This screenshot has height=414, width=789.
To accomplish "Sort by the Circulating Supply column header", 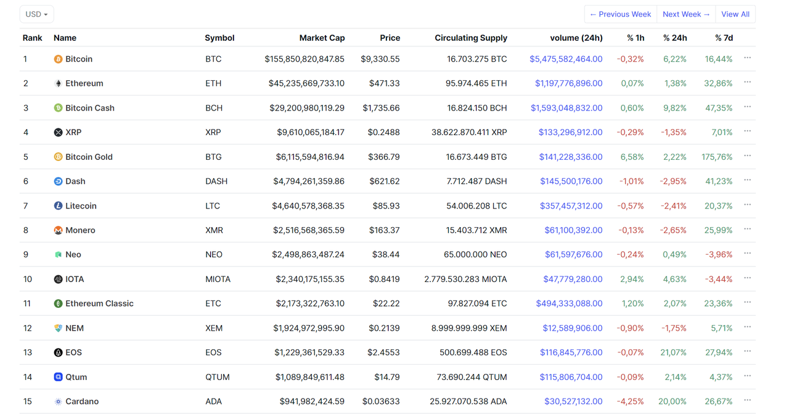I will (x=471, y=38).
